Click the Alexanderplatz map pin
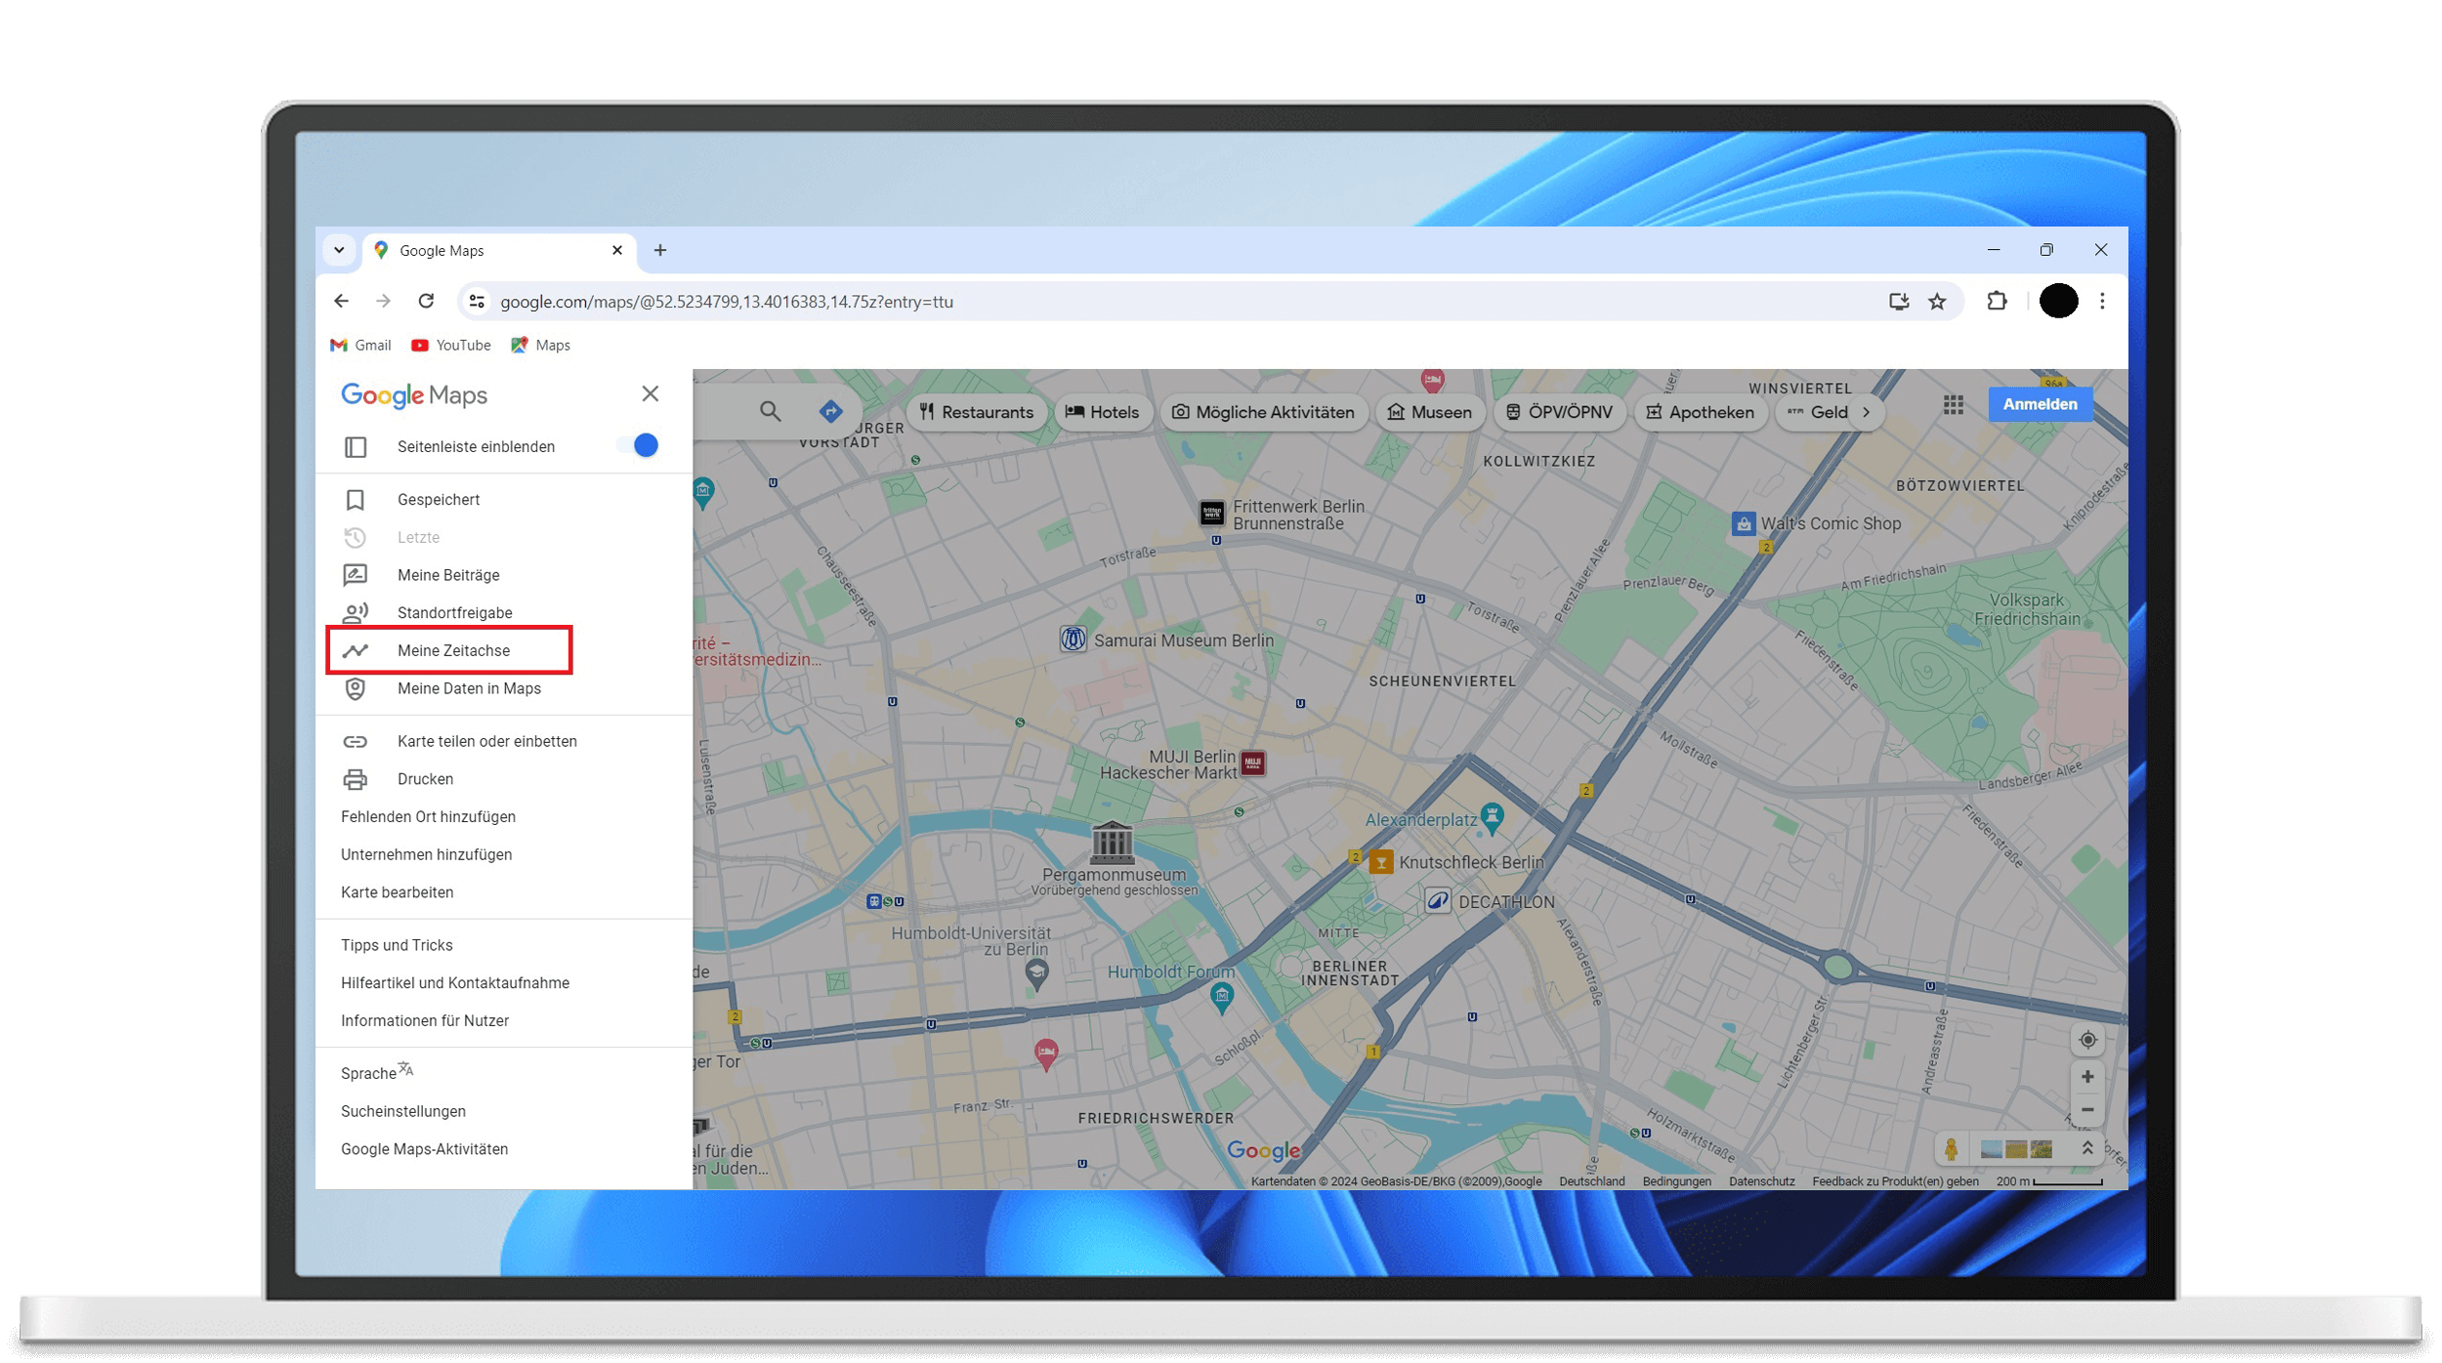The image size is (2442, 1363). (x=1492, y=818)
